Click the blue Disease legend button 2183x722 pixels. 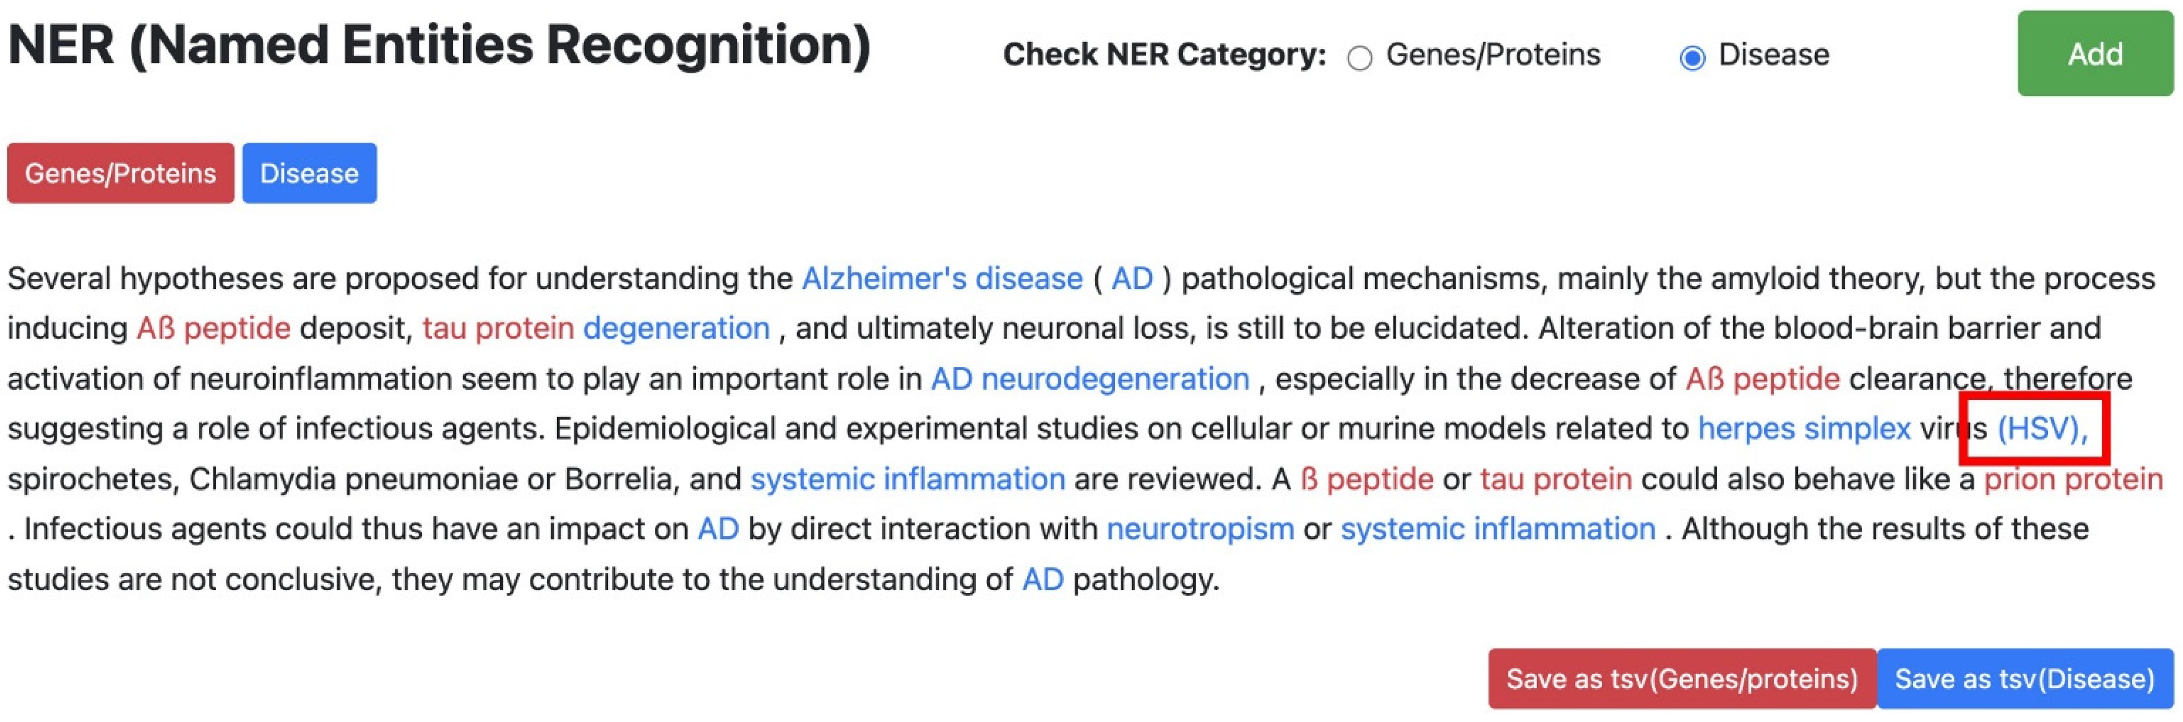click(x=309, y=173)
